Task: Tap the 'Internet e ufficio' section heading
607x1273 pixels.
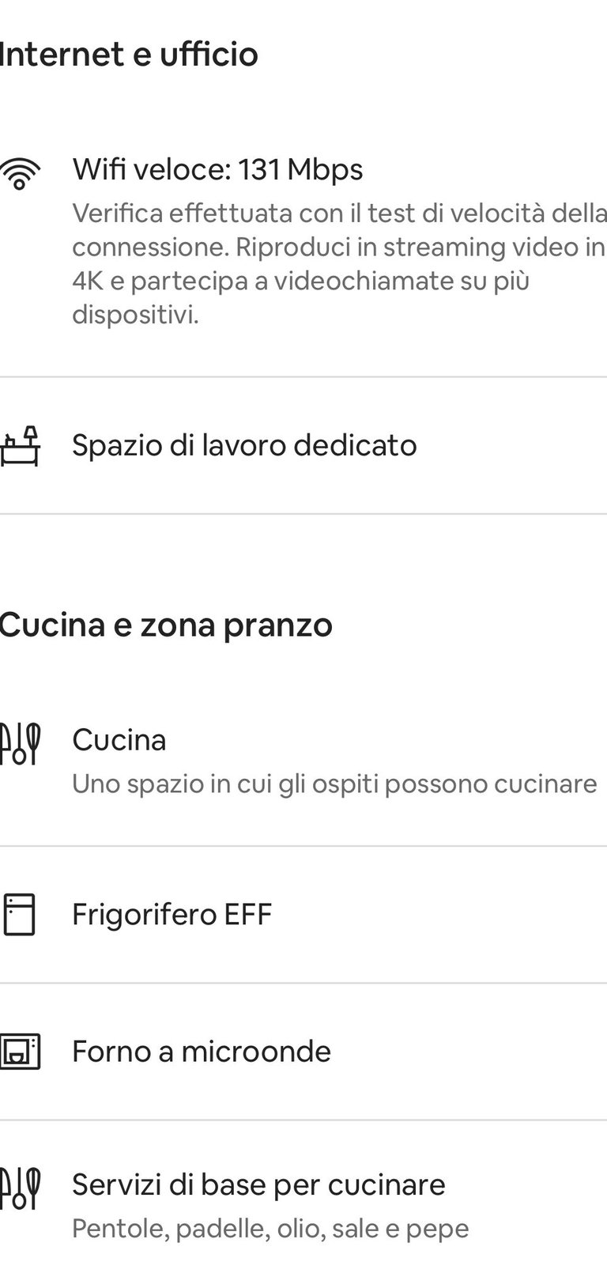Action: [x=129, y=55]
